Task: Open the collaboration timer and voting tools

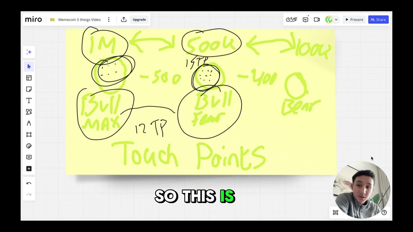Action: (291, 20)
